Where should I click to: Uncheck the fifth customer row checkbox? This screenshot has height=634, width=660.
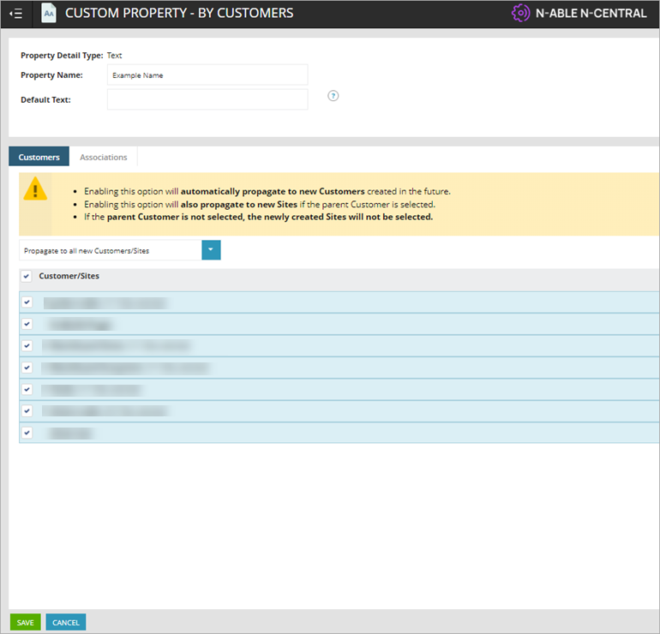click(x=27, y=389)
